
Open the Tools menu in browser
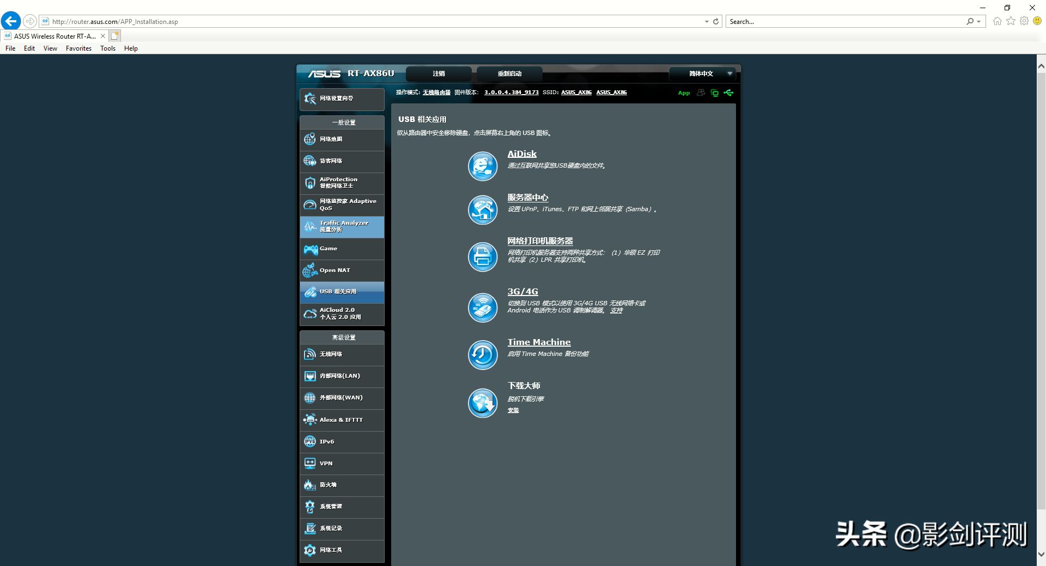[108, 48]
